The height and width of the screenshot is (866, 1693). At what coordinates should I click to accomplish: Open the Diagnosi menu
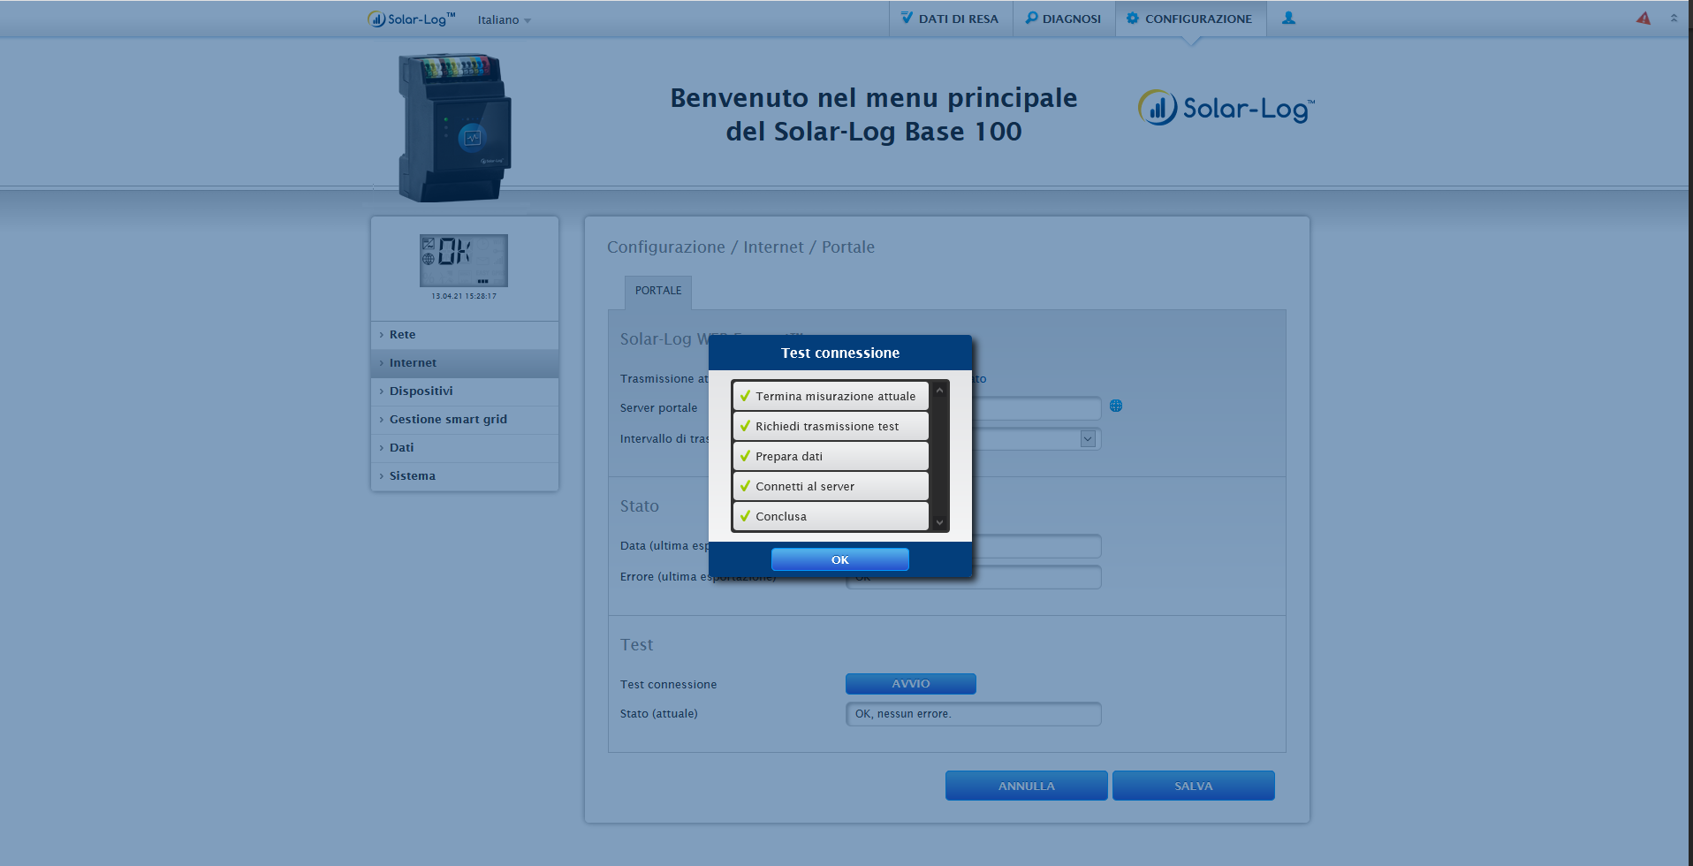[x=1063, y=19]
